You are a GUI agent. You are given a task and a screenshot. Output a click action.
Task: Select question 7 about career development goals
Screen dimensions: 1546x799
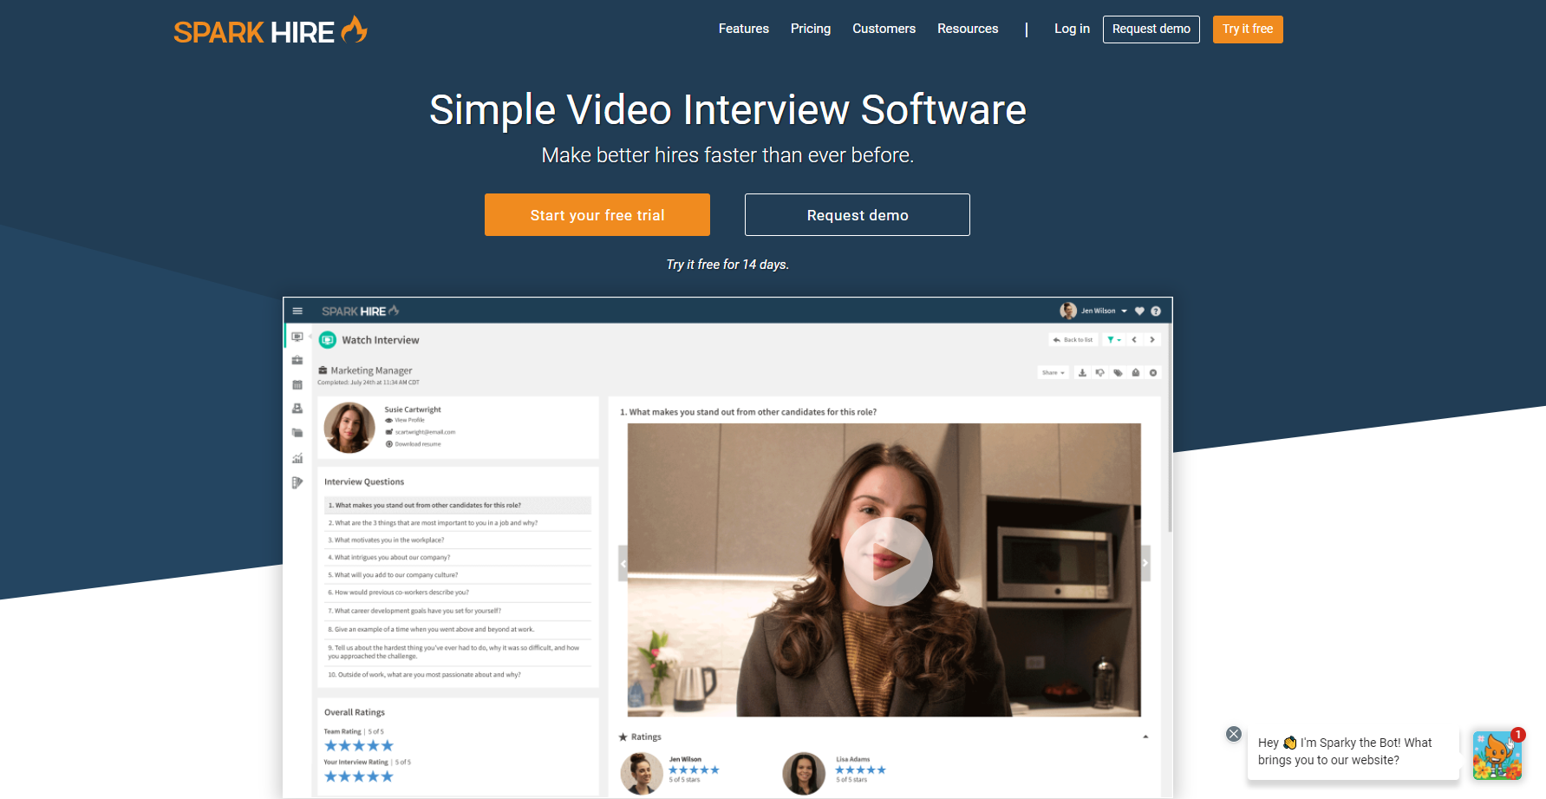(458, 611)
